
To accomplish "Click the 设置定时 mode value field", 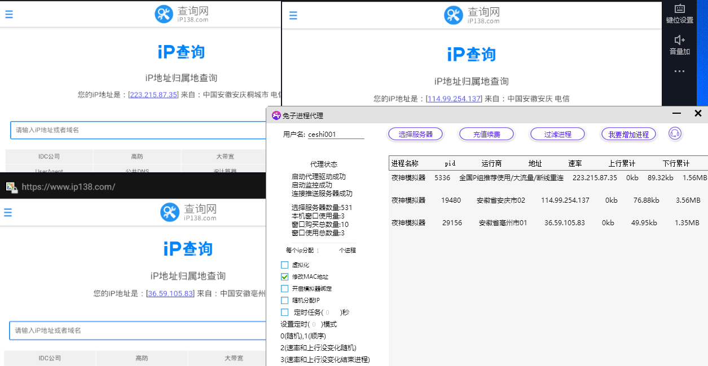I will 314,324.
